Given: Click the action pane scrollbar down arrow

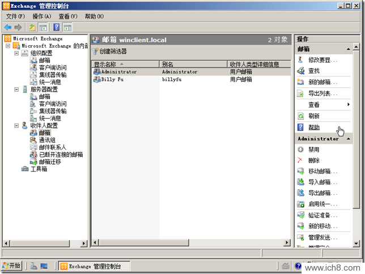Looking at the screenshot, I should (356, 243).
